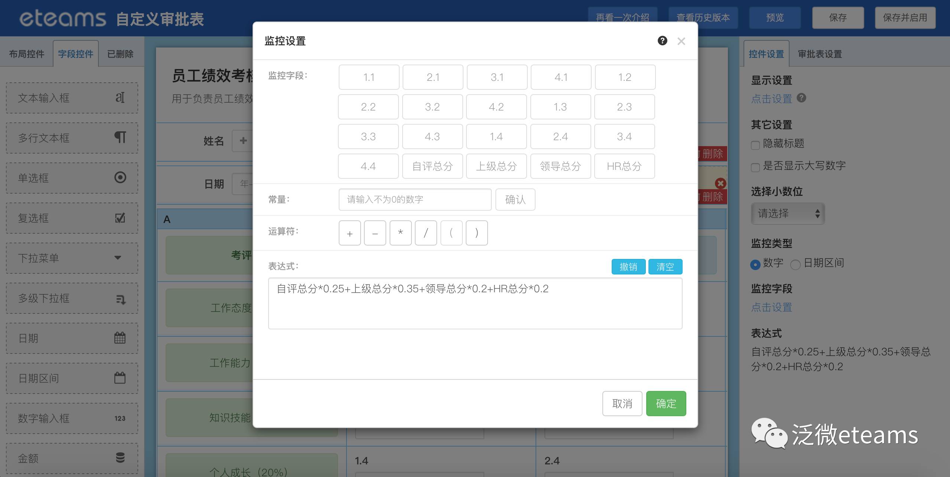The image size is (950, 477).
Task: Click the minus operator button
Action: [x=375, y=233]
